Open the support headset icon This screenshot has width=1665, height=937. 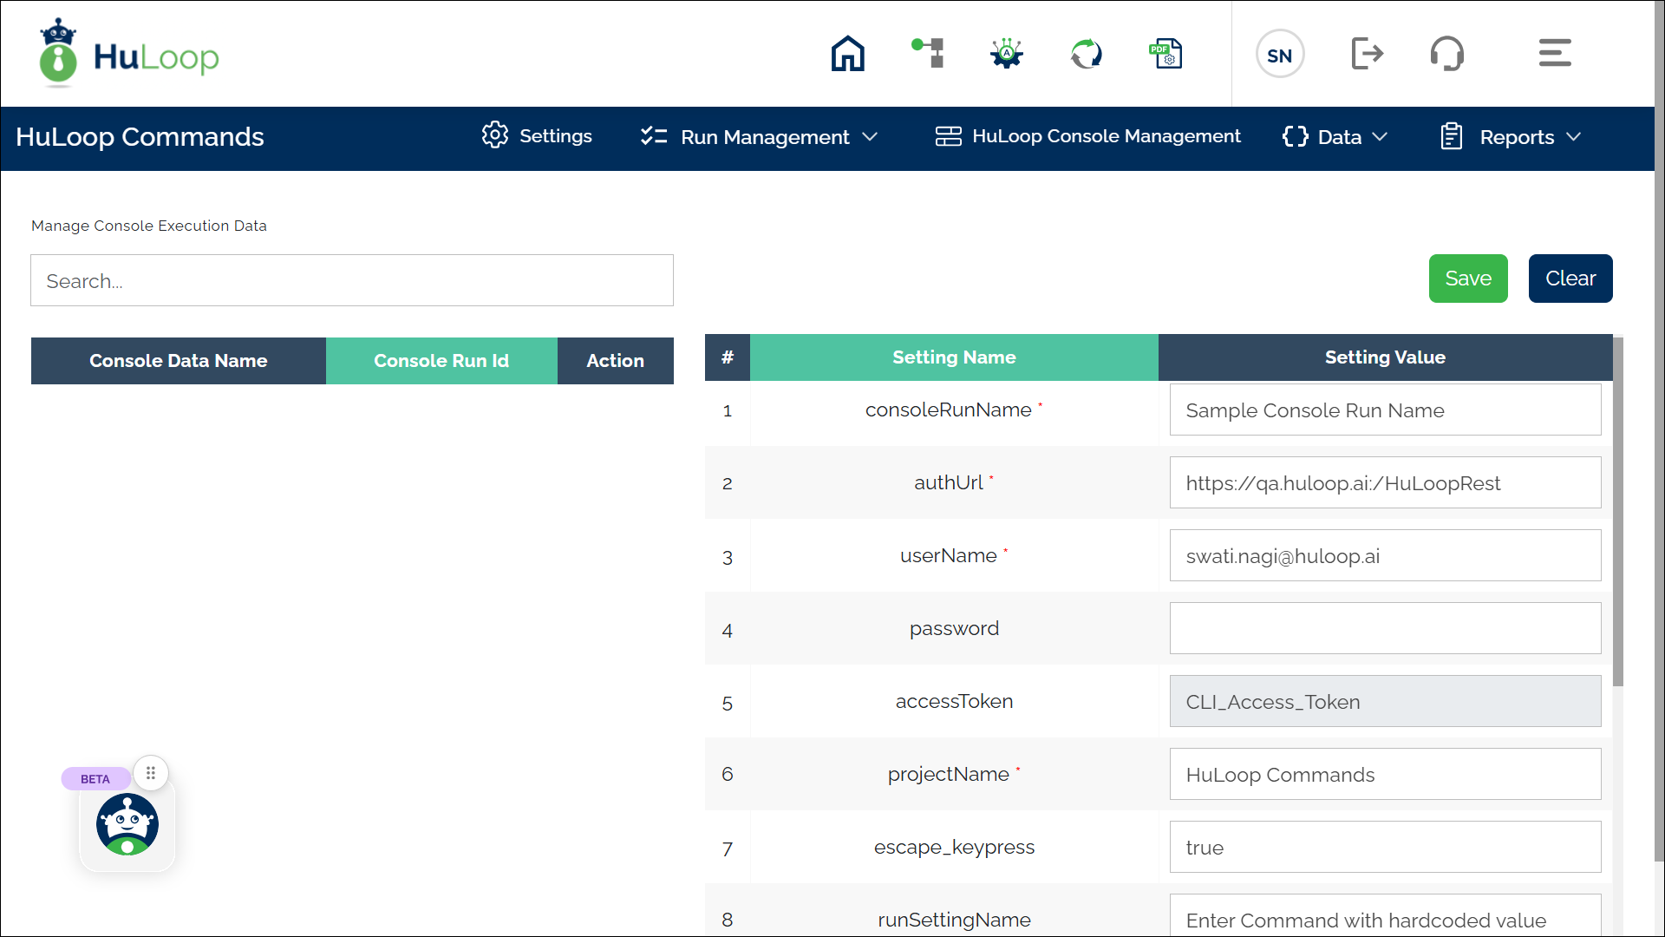tap(1446, 54)
